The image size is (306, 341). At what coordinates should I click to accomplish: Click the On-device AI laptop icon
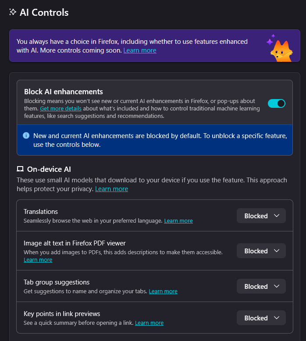(x=20, y=169)
